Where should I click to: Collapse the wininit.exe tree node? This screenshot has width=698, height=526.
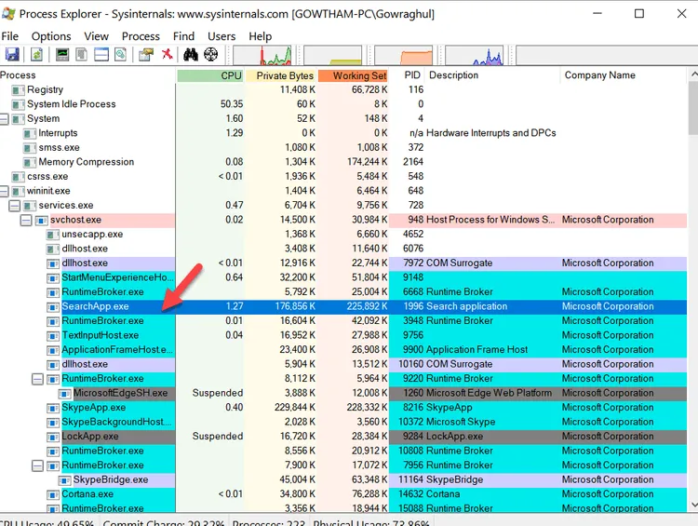pos(4,191)
